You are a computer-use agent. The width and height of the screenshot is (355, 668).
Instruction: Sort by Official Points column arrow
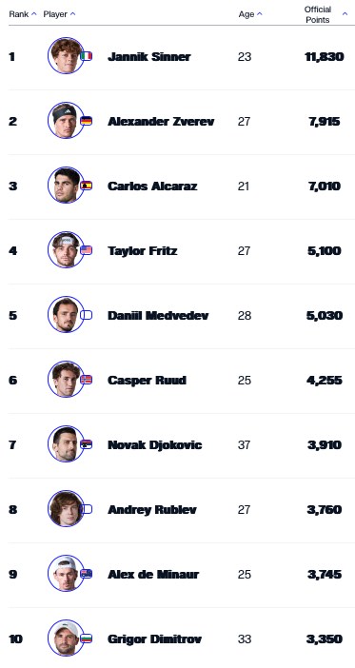tap(345, 14)
